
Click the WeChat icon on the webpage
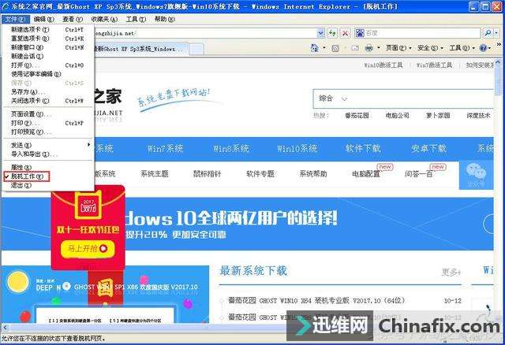coord(476,172)
